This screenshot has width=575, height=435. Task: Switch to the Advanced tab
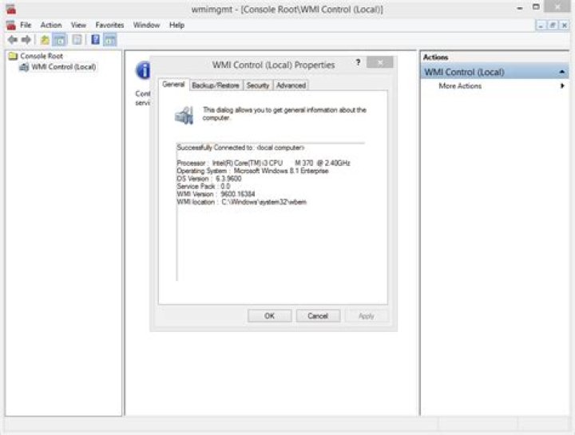pyautogui.click(x=291, y=85)
